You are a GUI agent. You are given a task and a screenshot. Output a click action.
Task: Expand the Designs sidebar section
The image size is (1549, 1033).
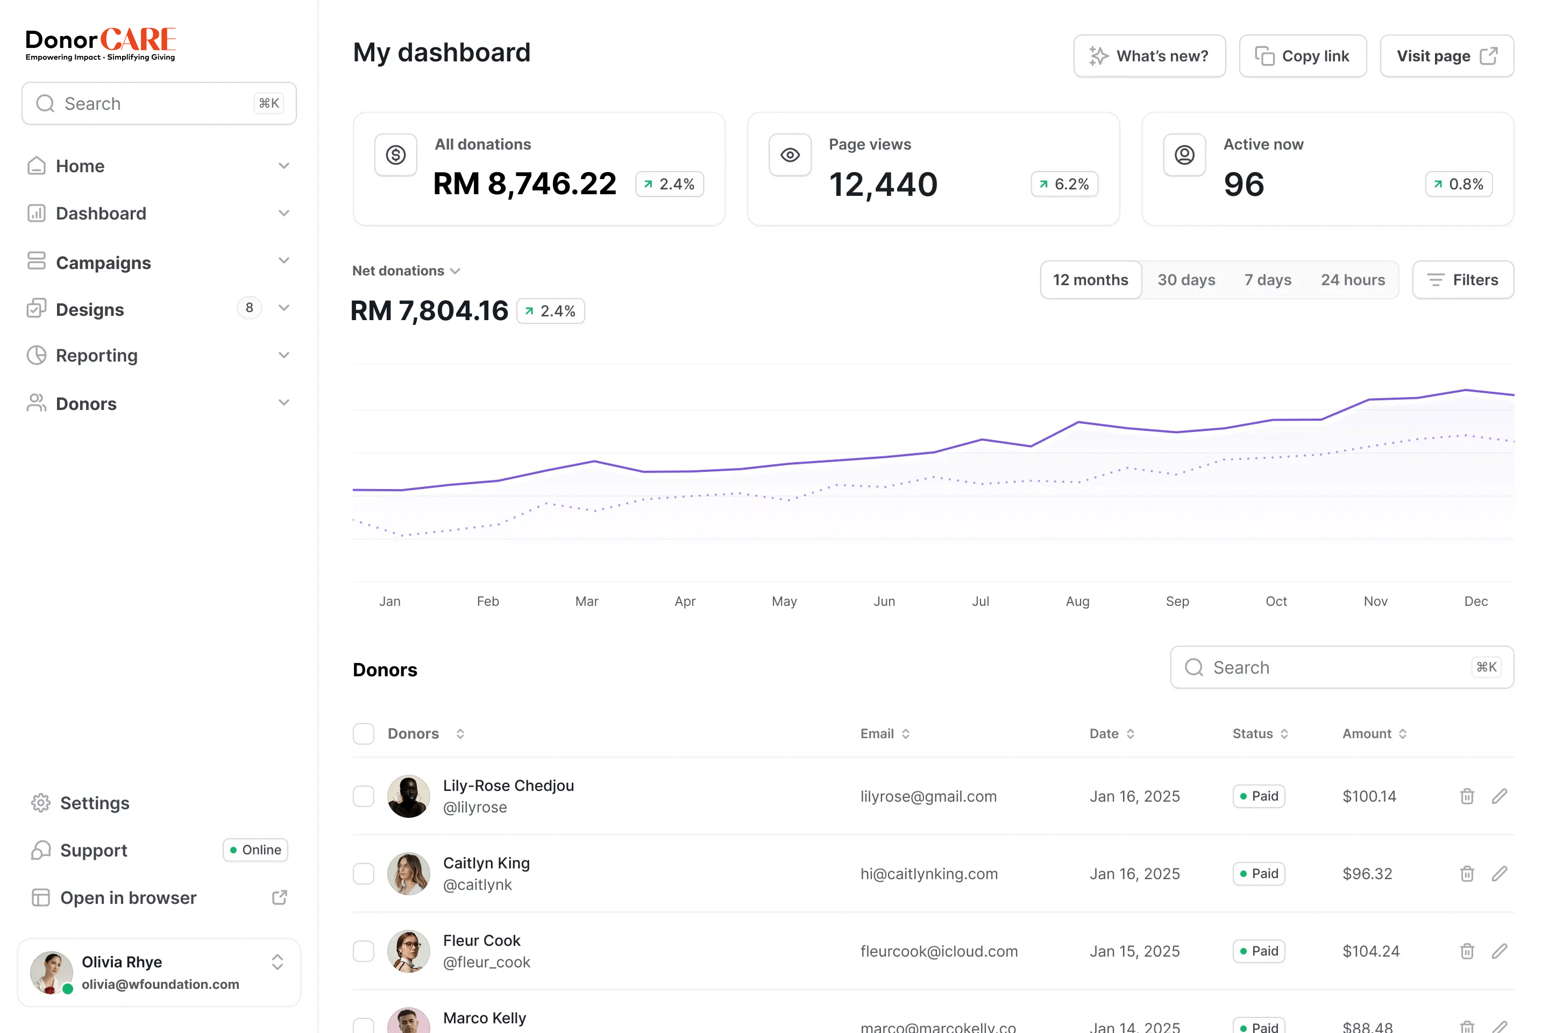coord(284,308)
